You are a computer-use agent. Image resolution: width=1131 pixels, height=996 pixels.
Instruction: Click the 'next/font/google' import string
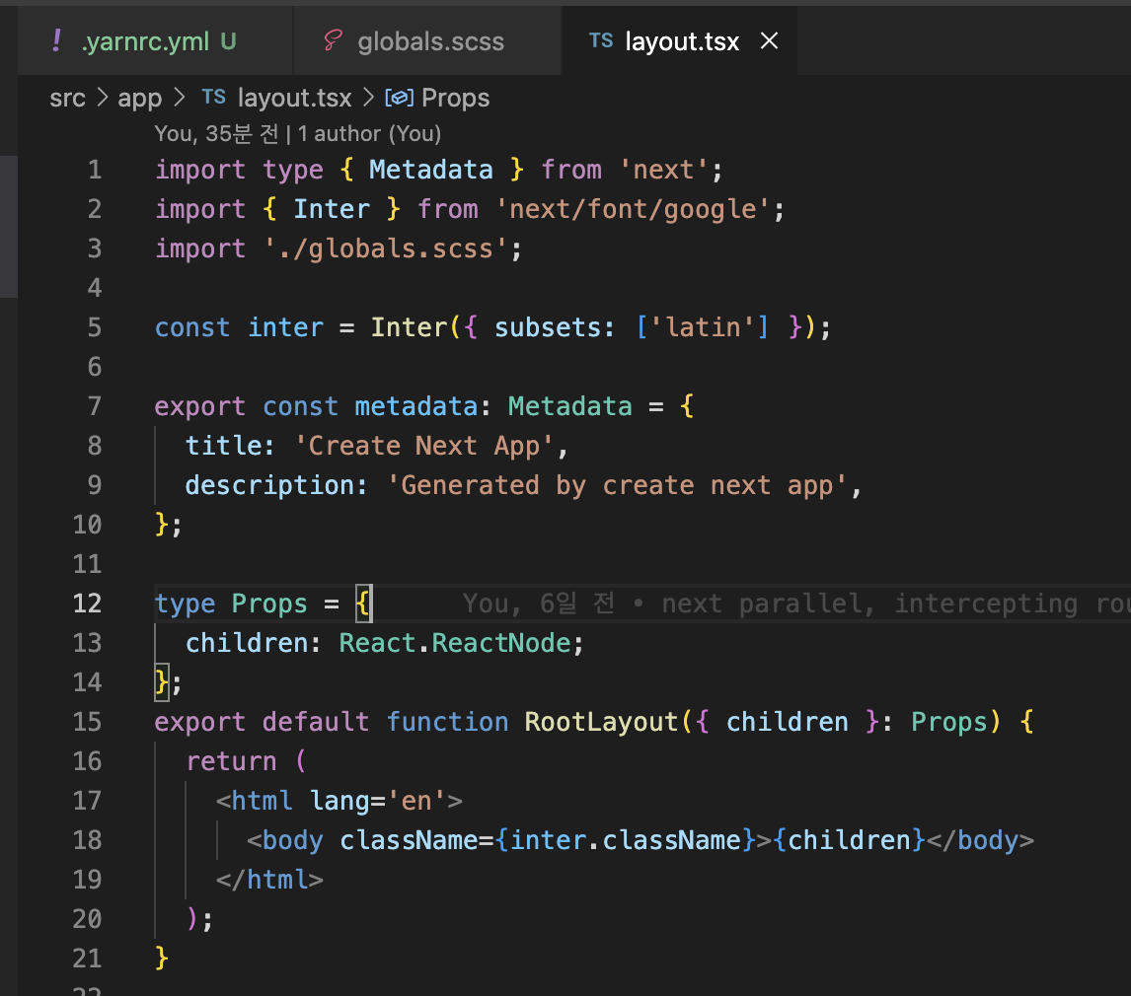point(632,210)
